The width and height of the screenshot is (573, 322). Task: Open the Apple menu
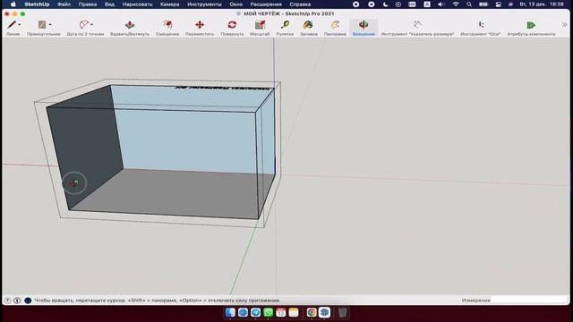click(x=13, y=4)
